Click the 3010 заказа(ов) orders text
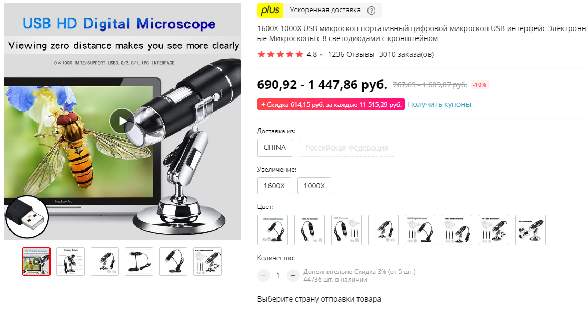This screenshot has height=309, width=587. [x=406, y=54]
